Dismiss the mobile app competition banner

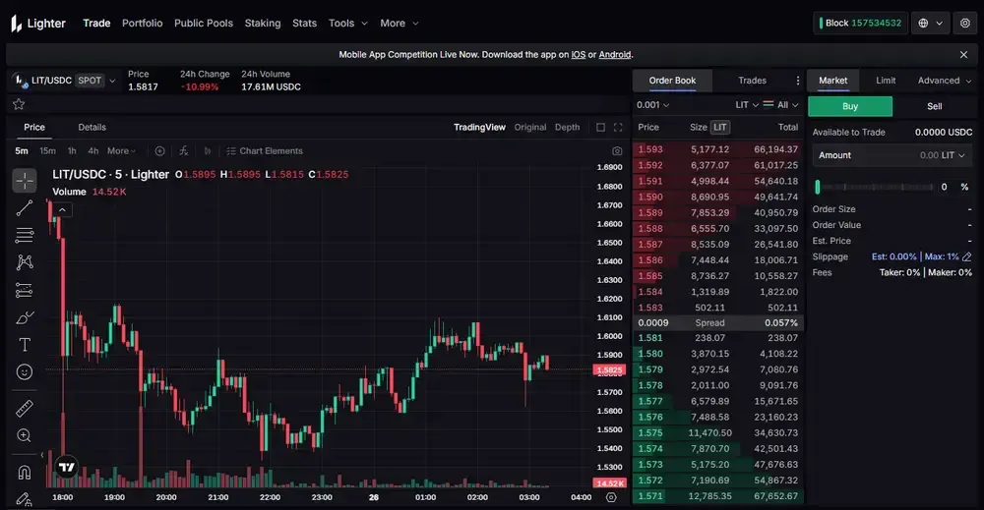click(x=964, y=54)
